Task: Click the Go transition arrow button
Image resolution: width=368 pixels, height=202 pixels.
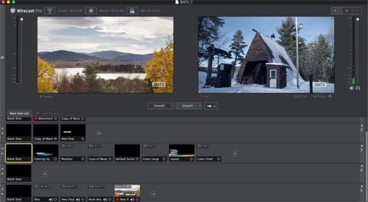Action: point(211,106)
